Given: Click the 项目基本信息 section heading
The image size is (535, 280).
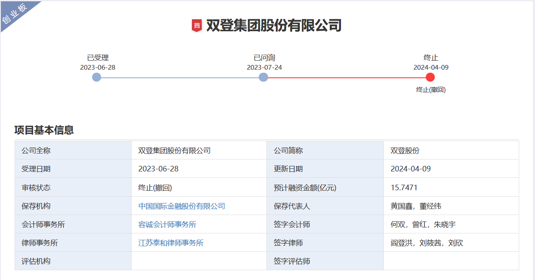Looking at the screenshot, I should 44,130.
